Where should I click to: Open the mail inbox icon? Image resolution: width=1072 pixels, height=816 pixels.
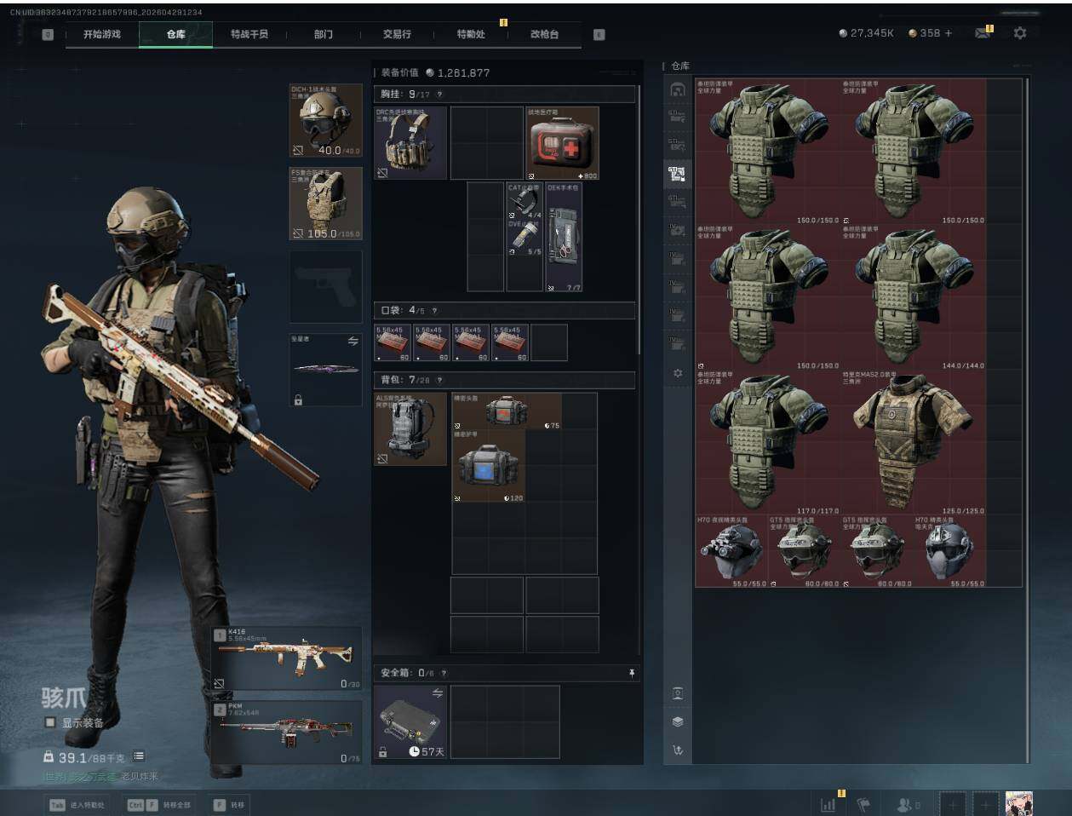point(983,33)
